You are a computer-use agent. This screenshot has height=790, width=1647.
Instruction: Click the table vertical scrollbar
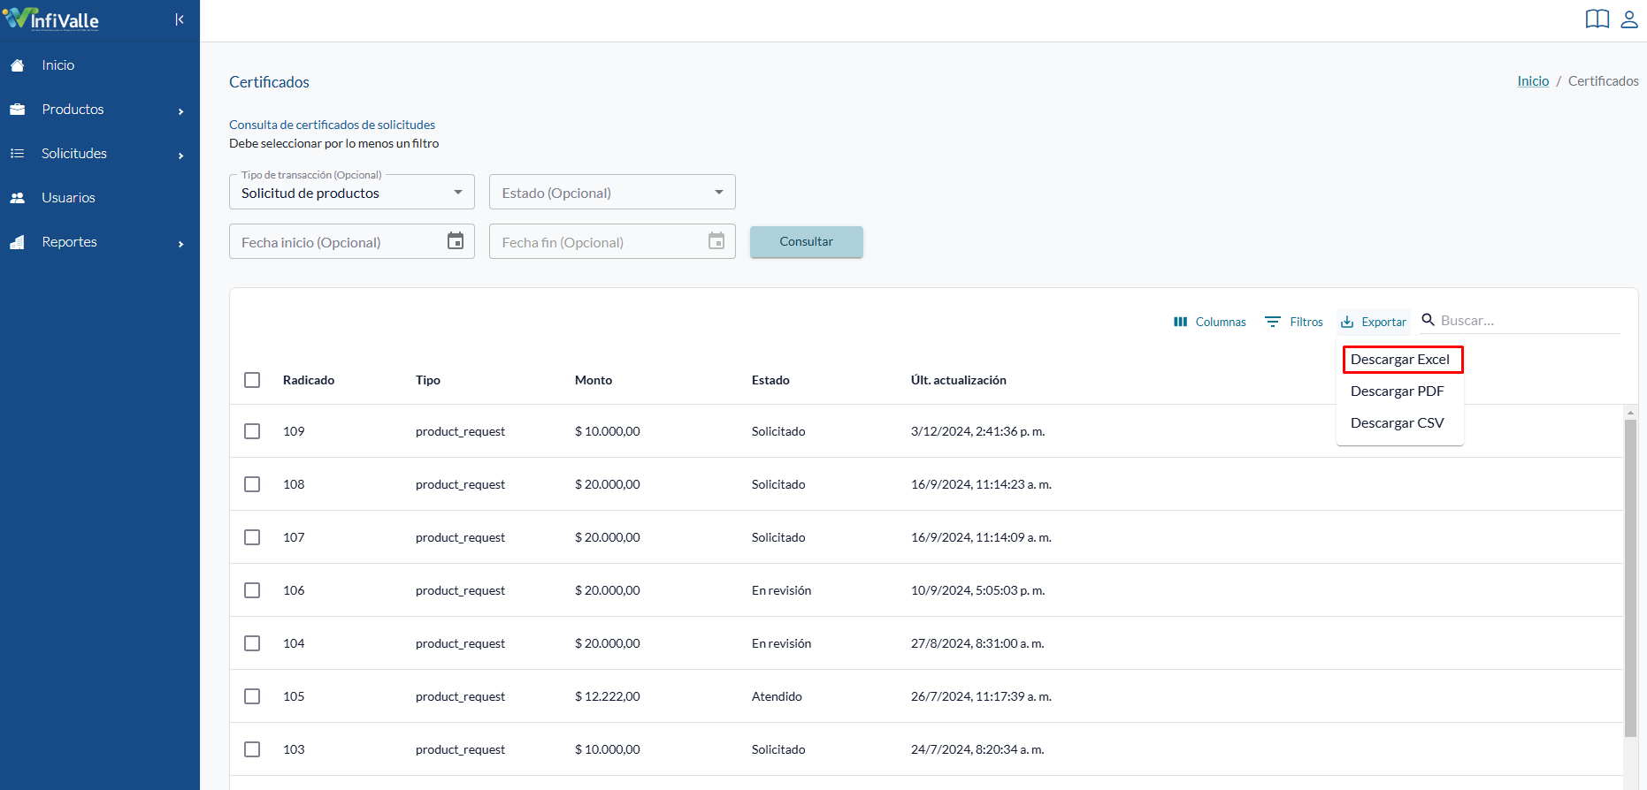click(1630, 578)
